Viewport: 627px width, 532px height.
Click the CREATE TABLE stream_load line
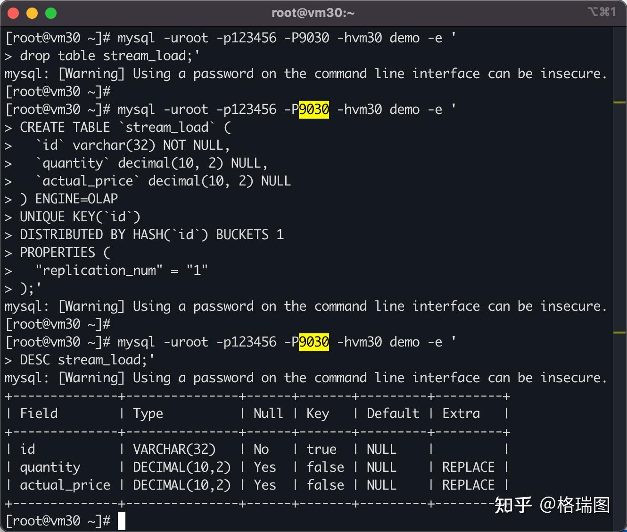[x=118, y=127]
